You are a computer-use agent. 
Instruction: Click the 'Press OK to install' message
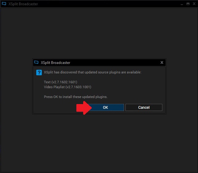[x=75, y=97]
